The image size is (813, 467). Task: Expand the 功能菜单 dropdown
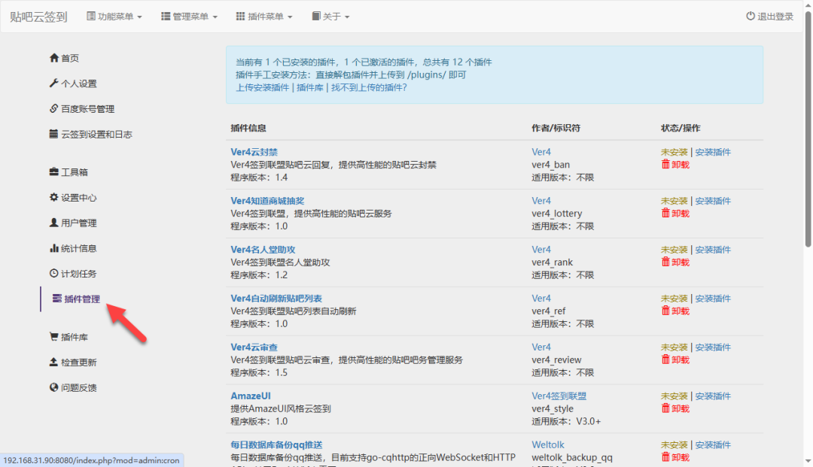[x=114, y=17]
